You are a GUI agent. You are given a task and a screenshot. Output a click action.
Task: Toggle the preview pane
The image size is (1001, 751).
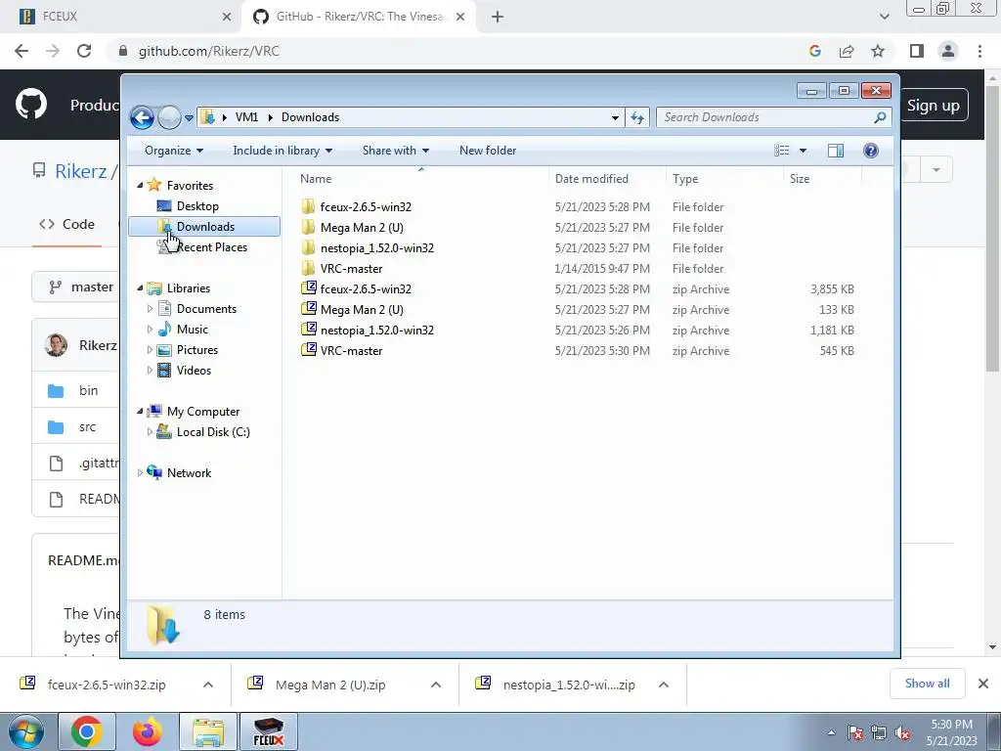[836, 151]
